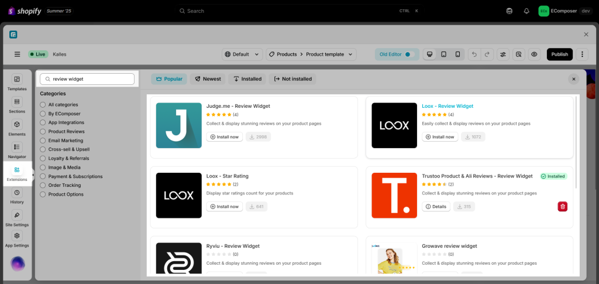Image resolution: width=599 pixels, height=284 pixels.
Task: Collapse the extensions side panel arrow
Action: point(33,175)
